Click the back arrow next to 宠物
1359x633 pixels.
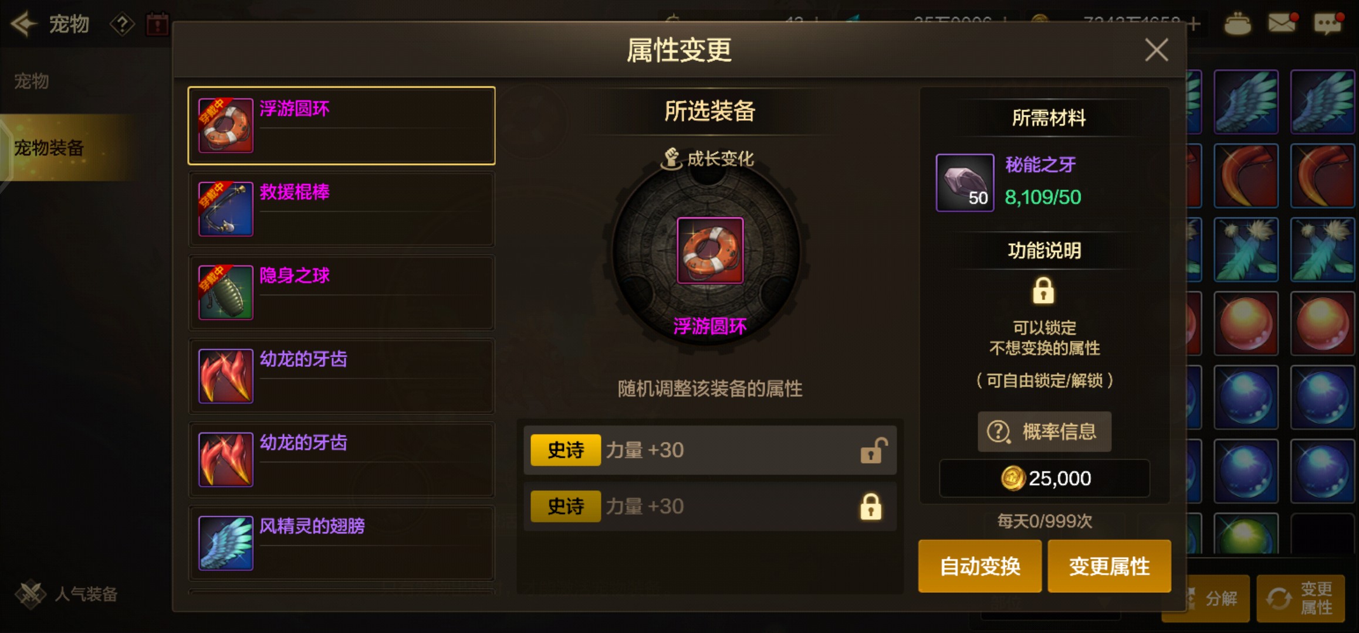pyautogui.click(x=24, y=24)
